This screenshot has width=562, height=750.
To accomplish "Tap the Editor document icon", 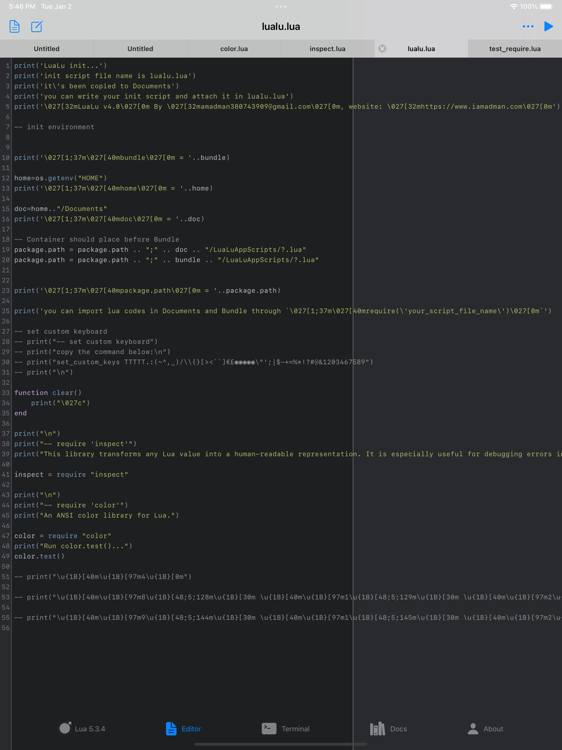I will pyautogui.click(x=171, y=728).
